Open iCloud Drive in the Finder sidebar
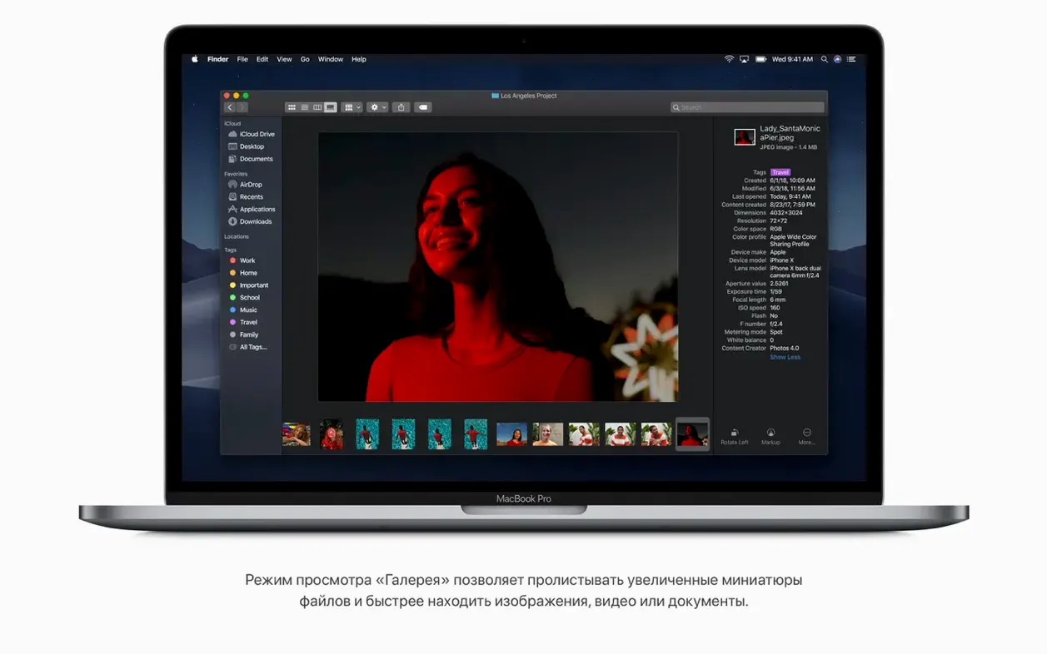1047x654 pixels. click(252, 134)
